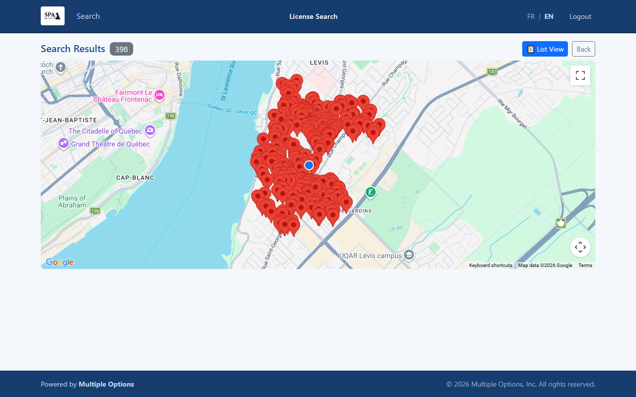Click the 398 results count badge
The image size is (636, 397).
(x=121, y=49)
